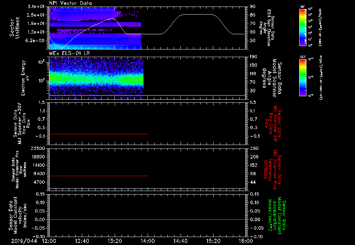The width and height of the screenshot is (355, 245).
Task: Click the 260 telemetry tick label
Action: click(x=253, y=148)
